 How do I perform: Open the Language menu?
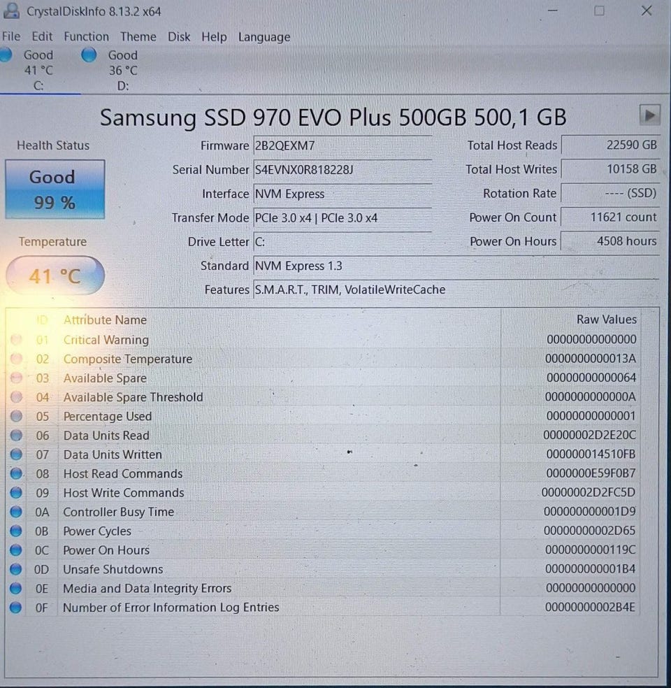(264, 37)
